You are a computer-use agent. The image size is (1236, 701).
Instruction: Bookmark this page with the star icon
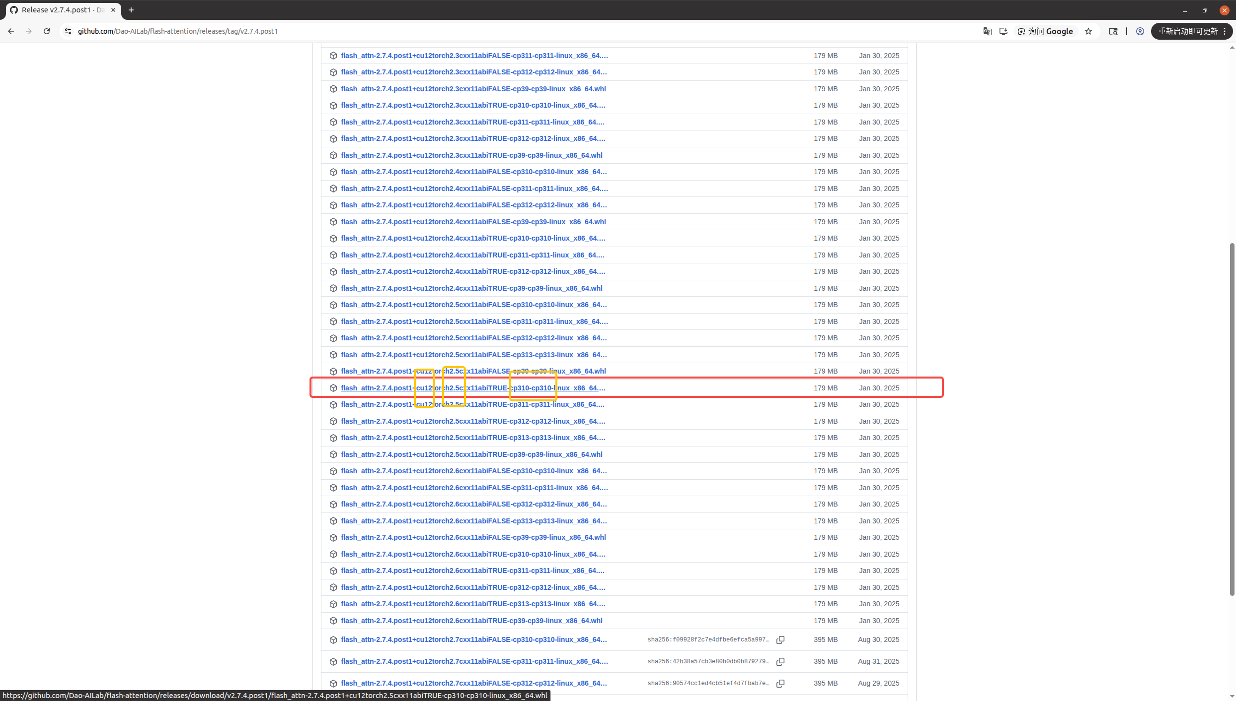(1088, 31)
